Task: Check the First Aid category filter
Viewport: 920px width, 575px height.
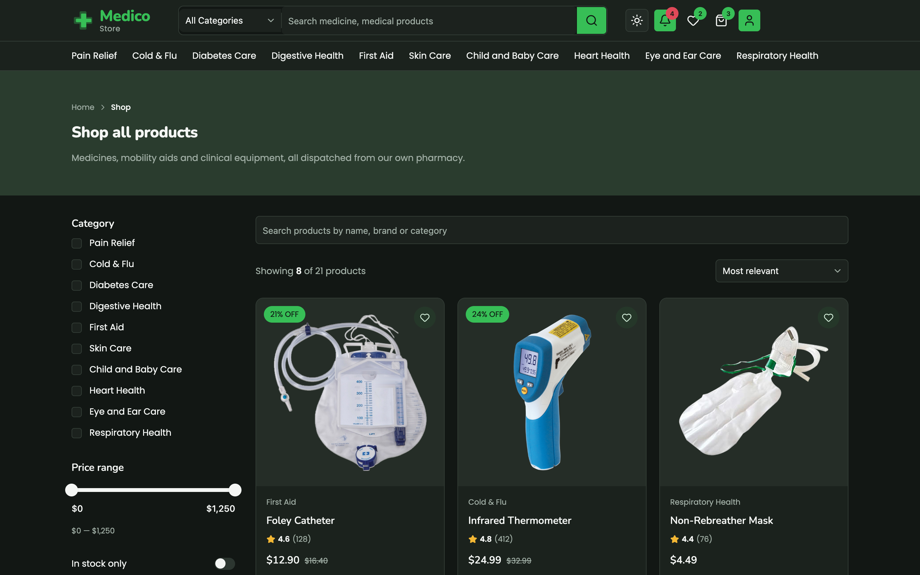Action: click(x=77, y=328)
